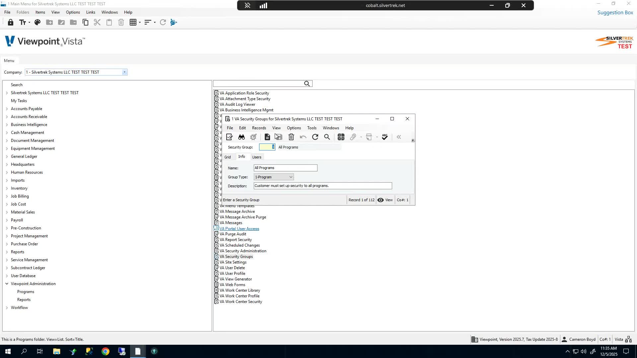Show hidden system tray icons
Viewport: 637px width, 358px height.
point(567,351)
